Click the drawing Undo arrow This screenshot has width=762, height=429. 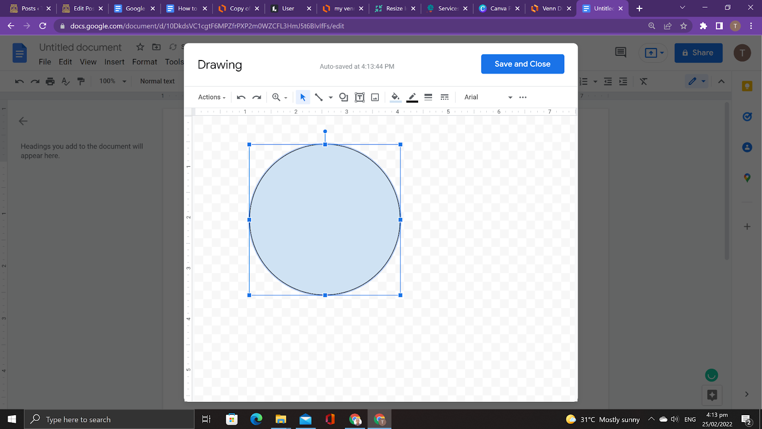point(241,97)
